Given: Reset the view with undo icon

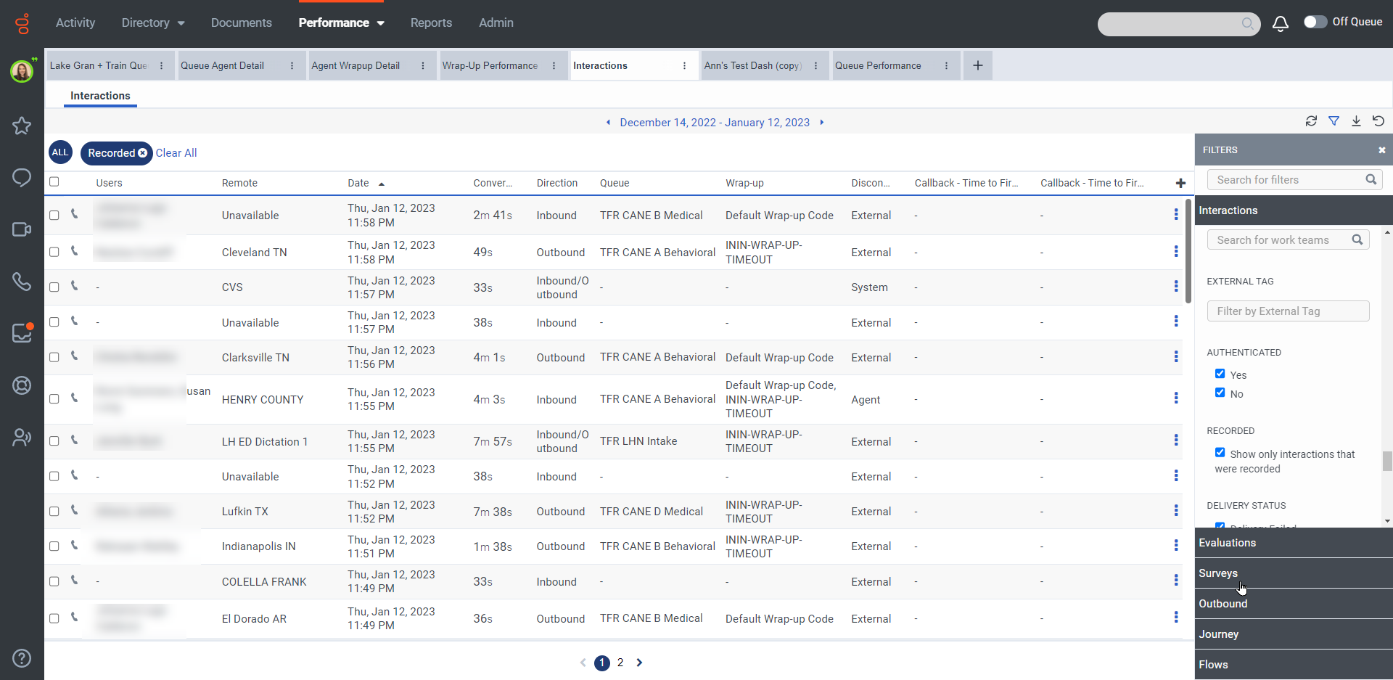Looking at the screenshot, I should (1378, 121).
